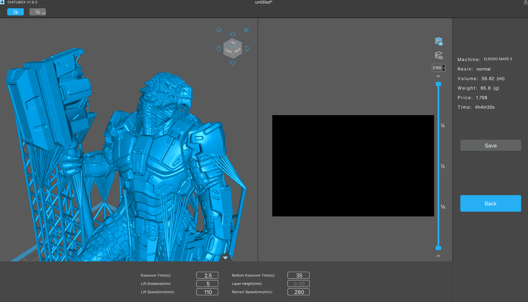This screenshot has width=528, height=302.
Task: Click the Exposure Time input field
Action: (x=208, y=275)
